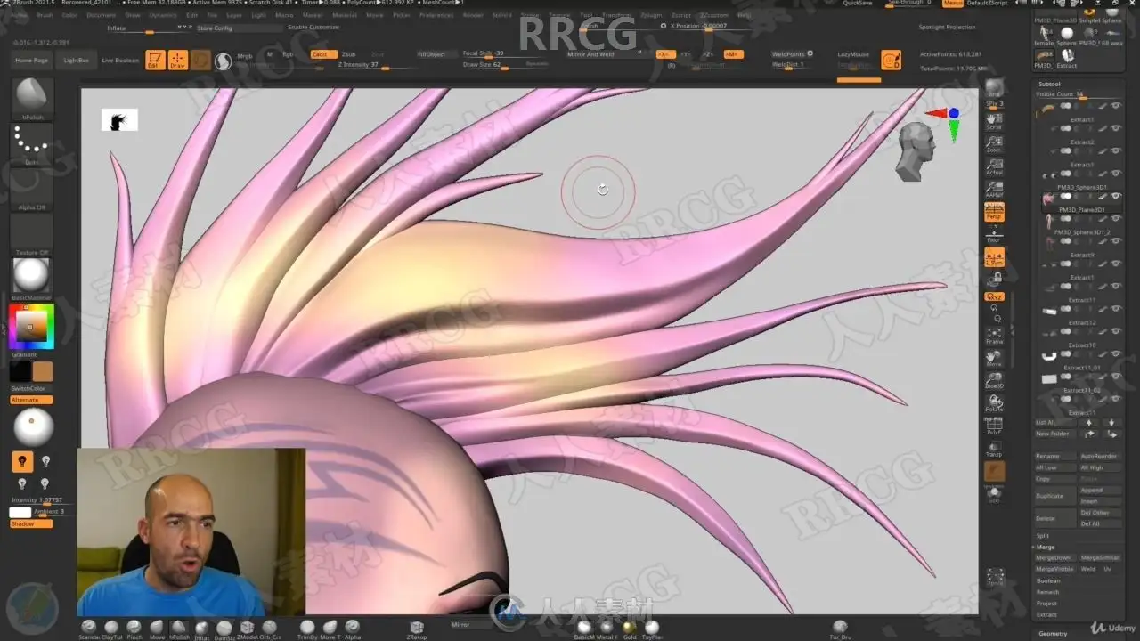Select the Edit mode button
Screen dimensions: 1140x641
[155, 60]
